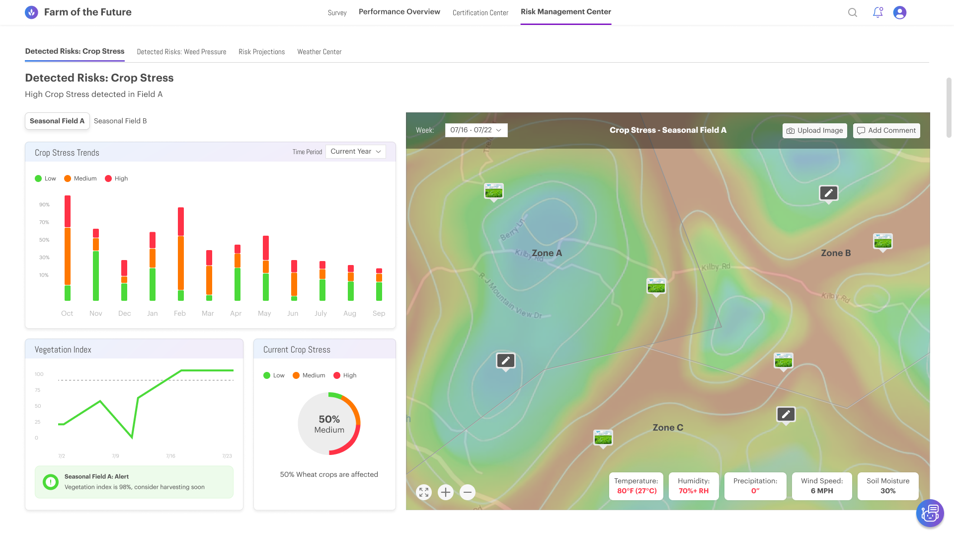Click the search magnifier icon
The height and width of the screenshot is (537, 954).
(x=853, y=13)
